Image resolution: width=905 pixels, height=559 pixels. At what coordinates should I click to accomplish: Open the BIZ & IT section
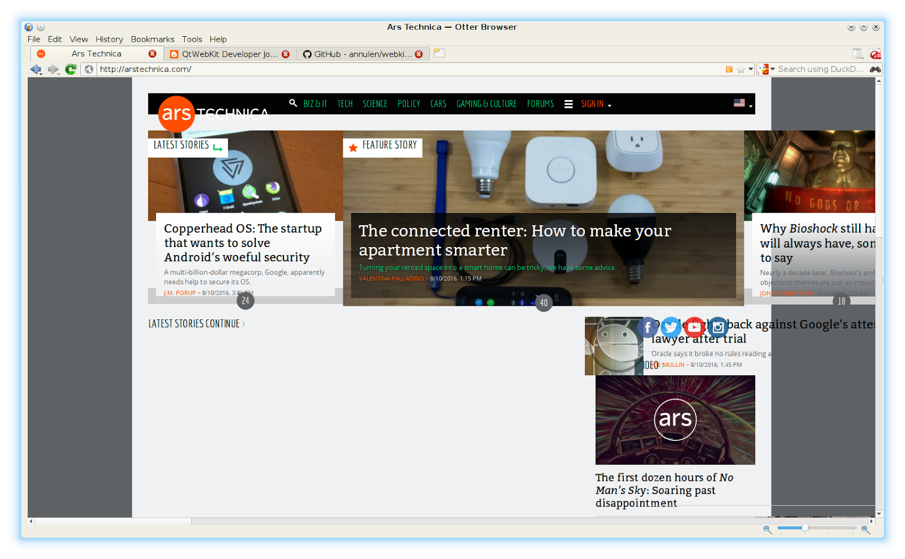tap(315, 104)
